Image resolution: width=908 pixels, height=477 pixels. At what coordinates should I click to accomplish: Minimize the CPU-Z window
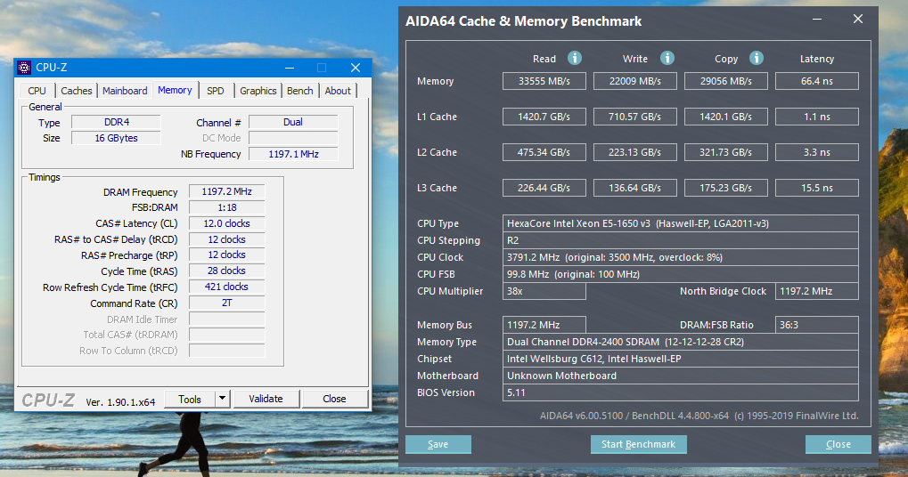coord(290,68)
